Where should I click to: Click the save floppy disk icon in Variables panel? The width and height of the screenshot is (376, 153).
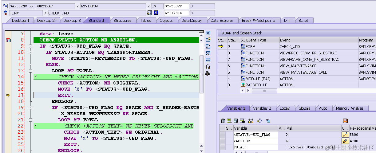click(345, 121)
